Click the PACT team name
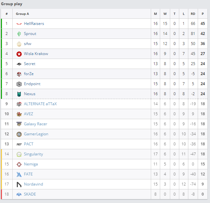This screenshot has width=210, height=203. pyautogui.click(x=28, y=144)
